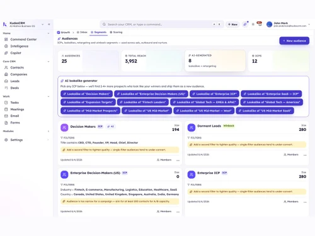Screen dimensions: 315x236
Task: Click John Mark's avatar picture
Action: pyautogui.click(x=269, y=25)
